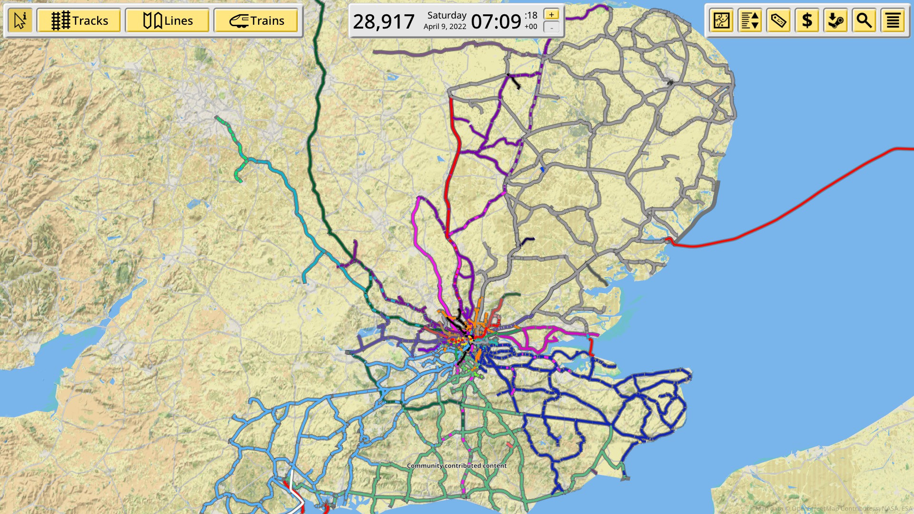This screenshot has height=514, width=914.
Task: Toggle the Trains management mode
Action: click(256, 20)
